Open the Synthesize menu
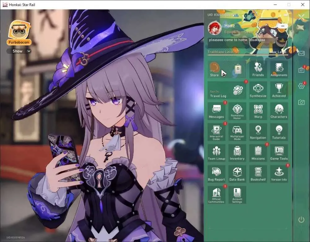The height and width of the screenshot is (242, 310). 258,90
